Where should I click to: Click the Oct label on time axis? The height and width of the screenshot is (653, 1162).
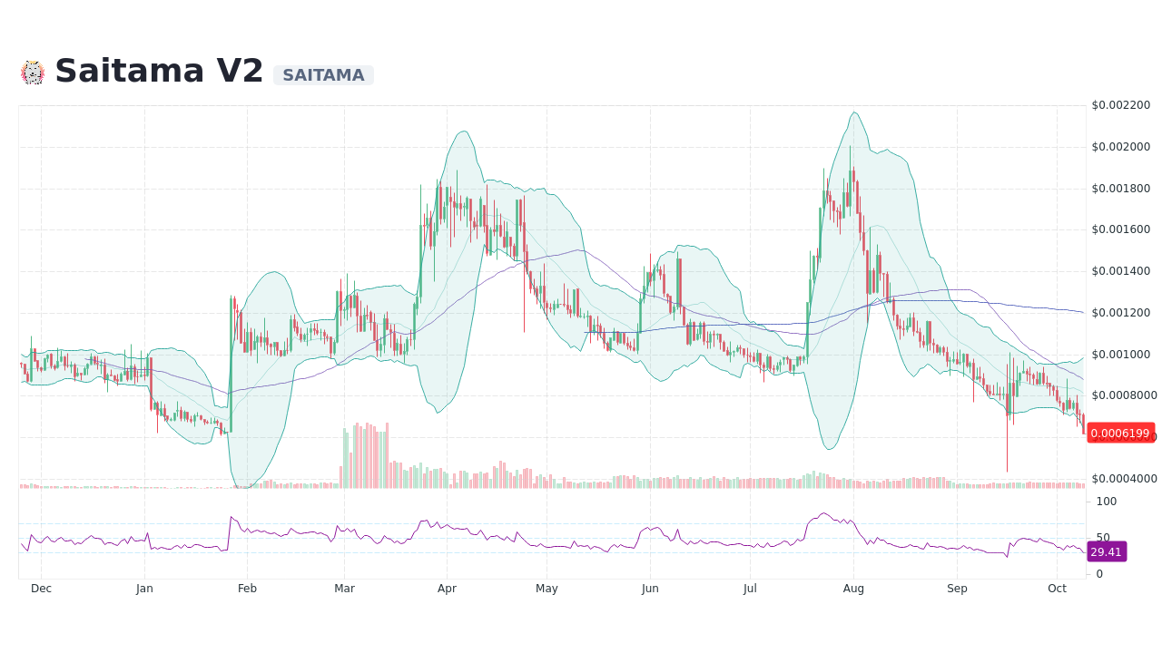click(x=1057, y=589)
